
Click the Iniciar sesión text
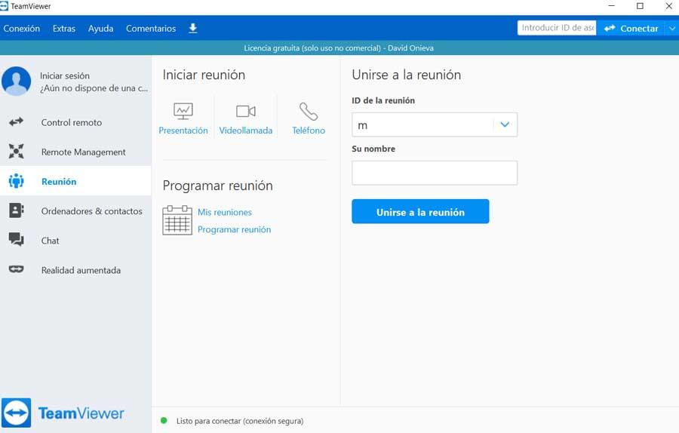click(65, 75)
